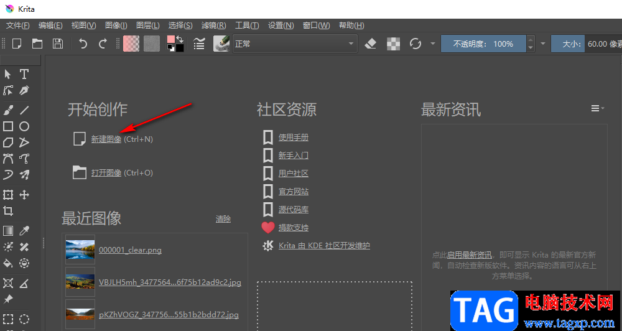Select the Crop tool

8,211
